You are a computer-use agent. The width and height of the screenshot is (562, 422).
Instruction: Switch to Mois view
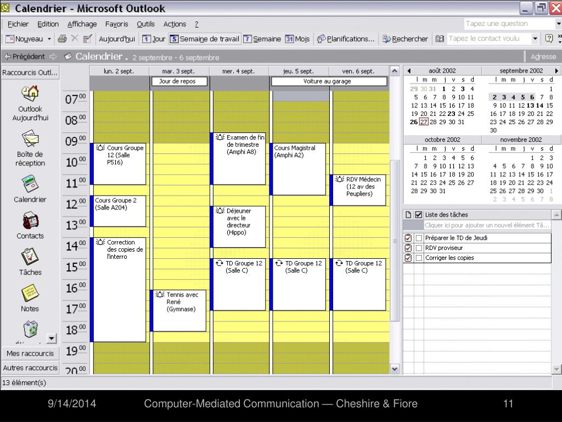coord(297,39)
